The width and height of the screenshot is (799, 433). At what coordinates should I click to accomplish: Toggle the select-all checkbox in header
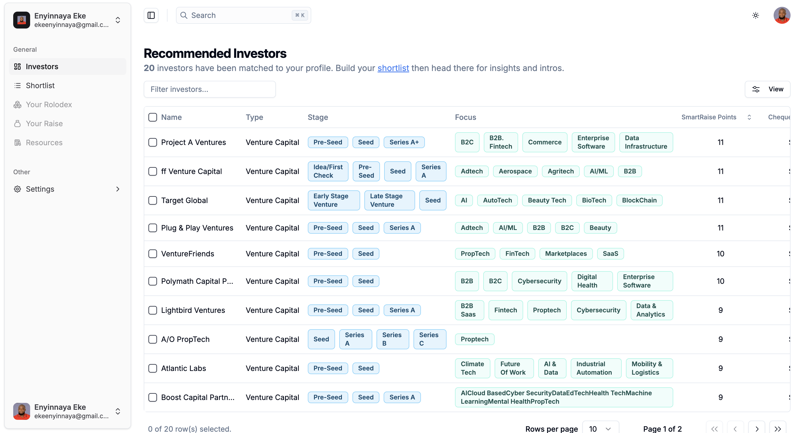(x=153, y=117)
